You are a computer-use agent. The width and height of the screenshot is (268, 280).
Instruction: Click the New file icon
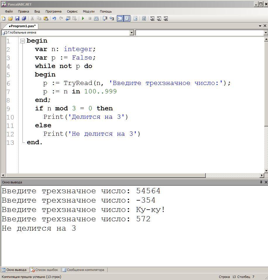tap(4, 18)
